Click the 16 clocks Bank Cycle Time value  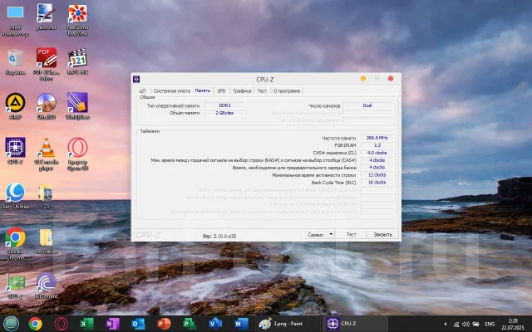[x=377, y=183]
